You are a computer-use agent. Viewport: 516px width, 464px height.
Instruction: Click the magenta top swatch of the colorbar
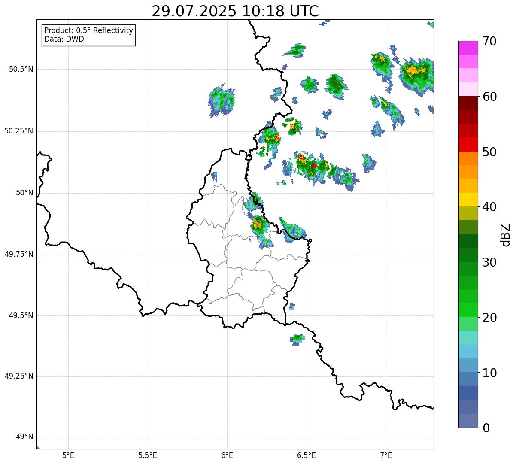click(x=468, y=48)
